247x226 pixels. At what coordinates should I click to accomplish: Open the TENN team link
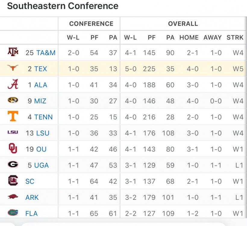point(43,117)
